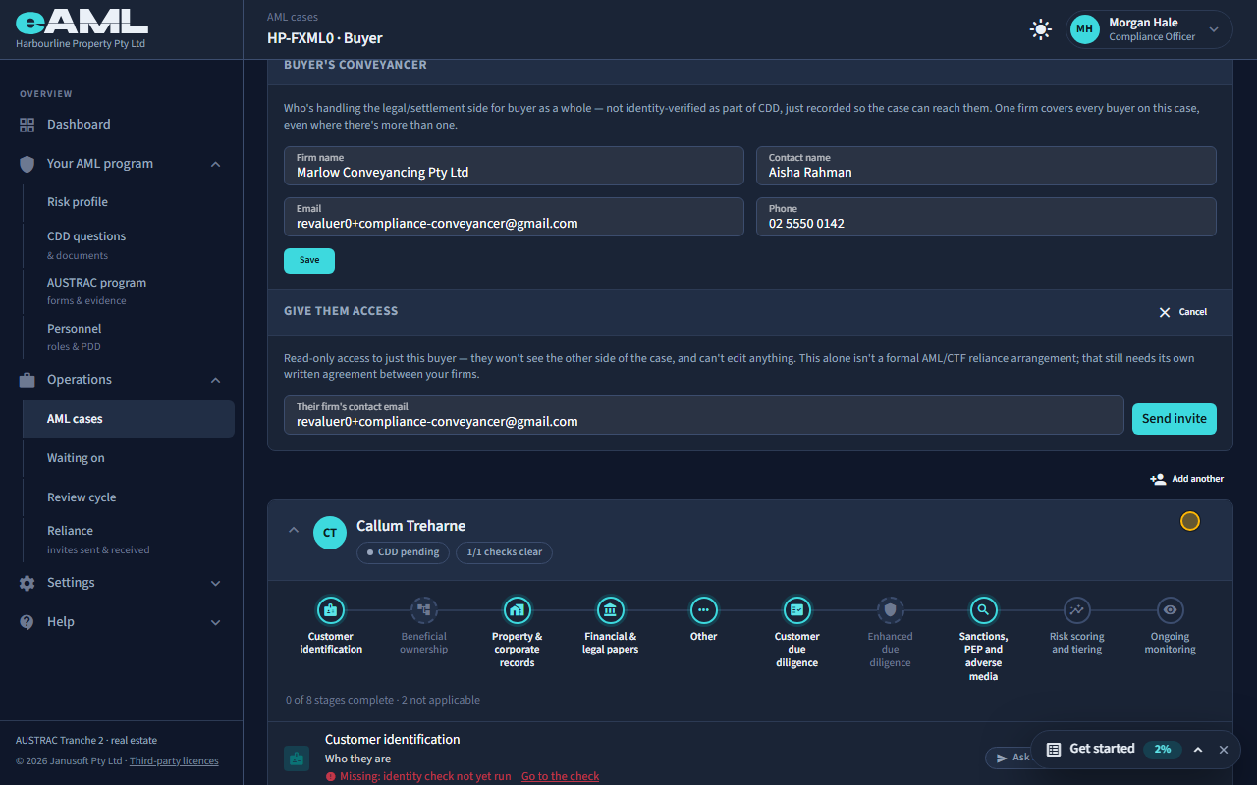Image resolution: width=1257 pixels, height=785 pixels.
Task: Open the Morgan Hale account dropdown
Action: point(1150,29)
